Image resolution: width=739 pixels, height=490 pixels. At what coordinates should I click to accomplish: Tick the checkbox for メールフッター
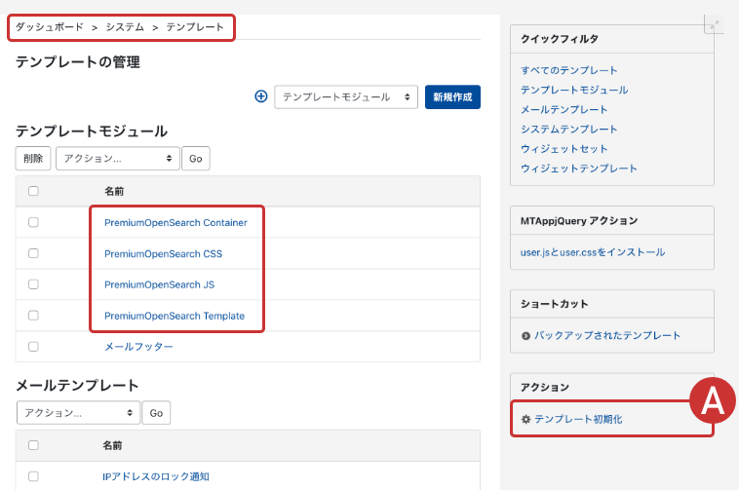point(33,346)
